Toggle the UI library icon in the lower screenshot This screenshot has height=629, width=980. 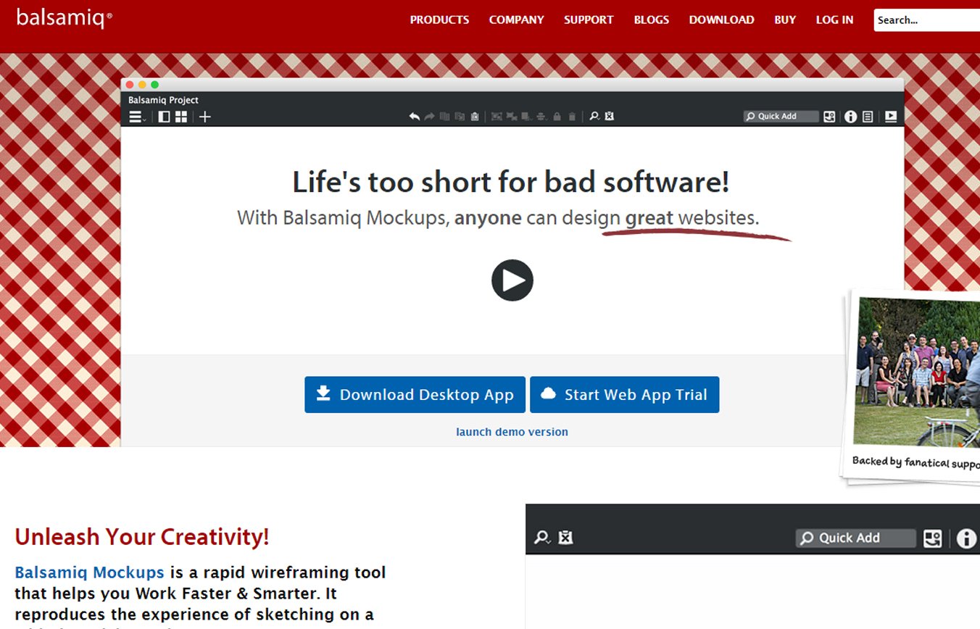(x=932, y=538)
